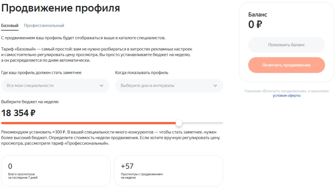Select the Всего просмотров statistics card

[56, 171]
